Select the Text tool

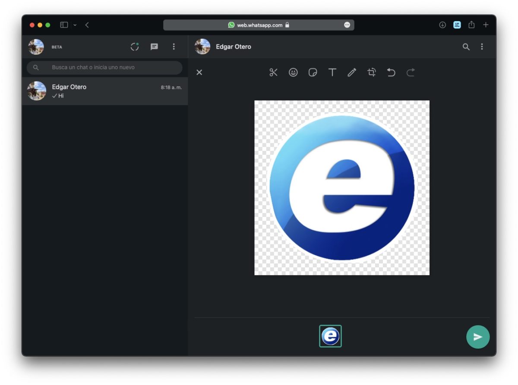tap(332, 72)
